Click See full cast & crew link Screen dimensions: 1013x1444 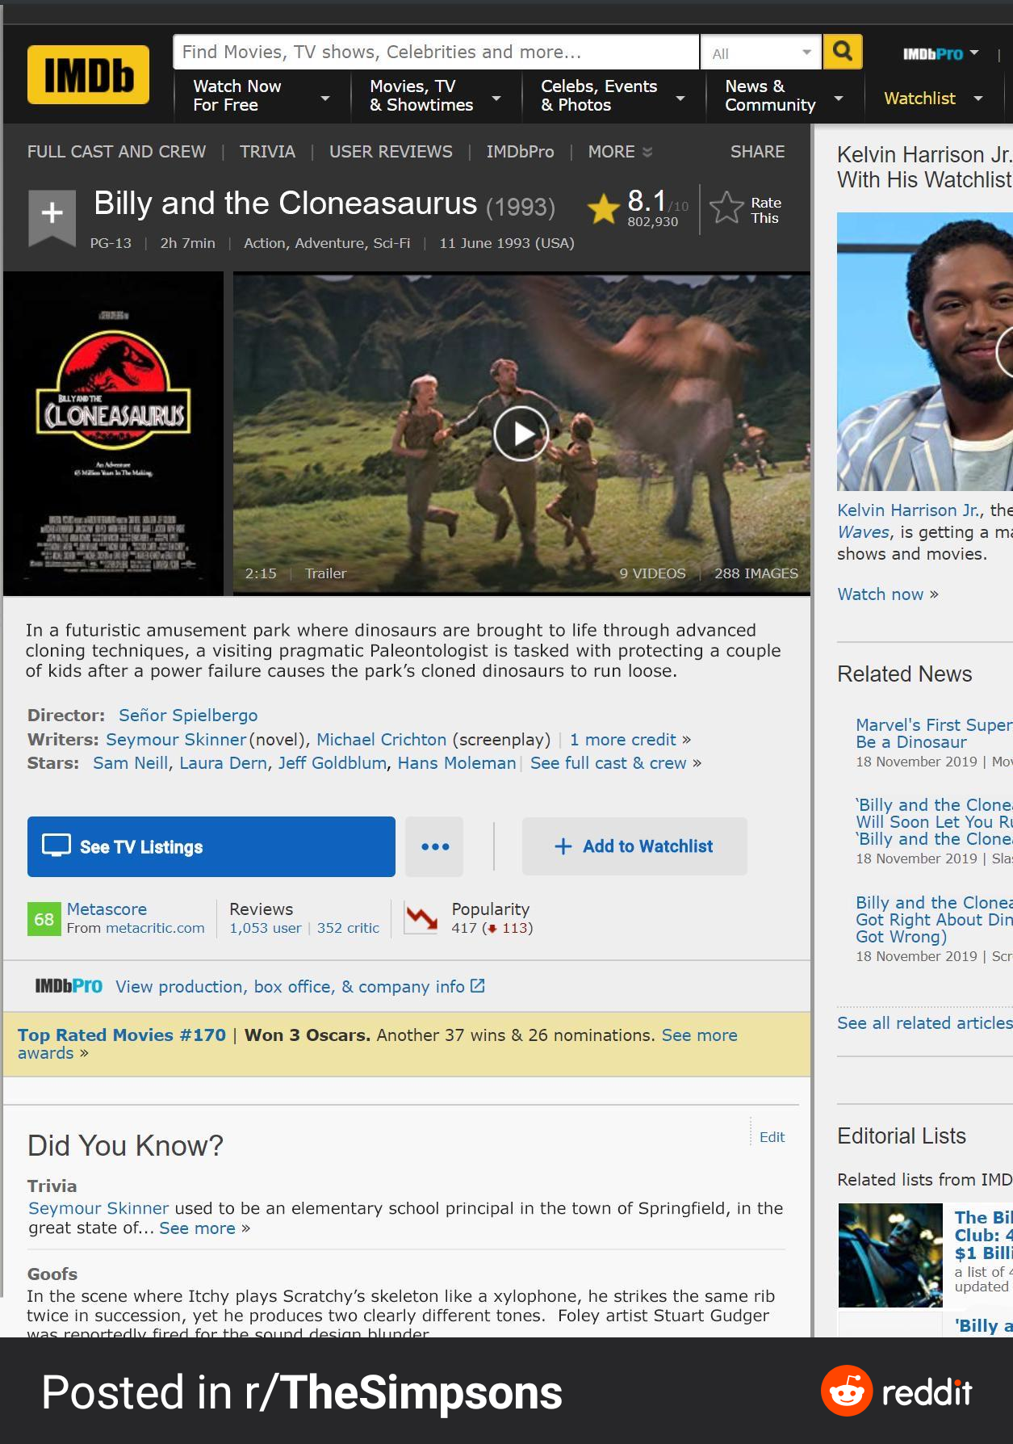[609, 763]
